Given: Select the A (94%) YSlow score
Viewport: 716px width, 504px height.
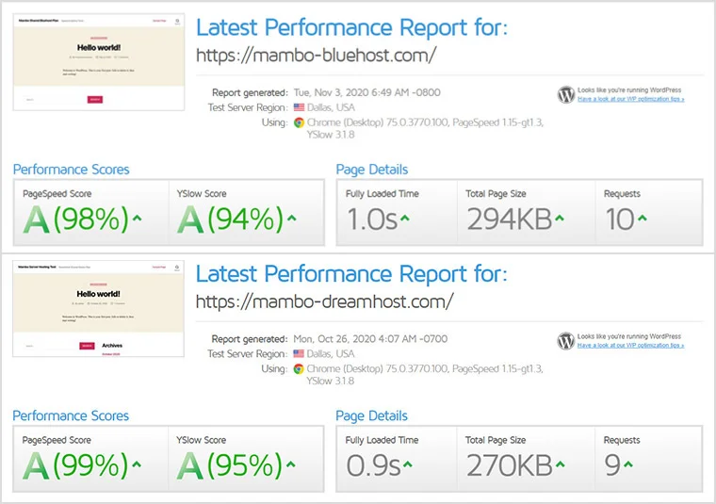Looking at the screenshot, I should click(231, 219).
